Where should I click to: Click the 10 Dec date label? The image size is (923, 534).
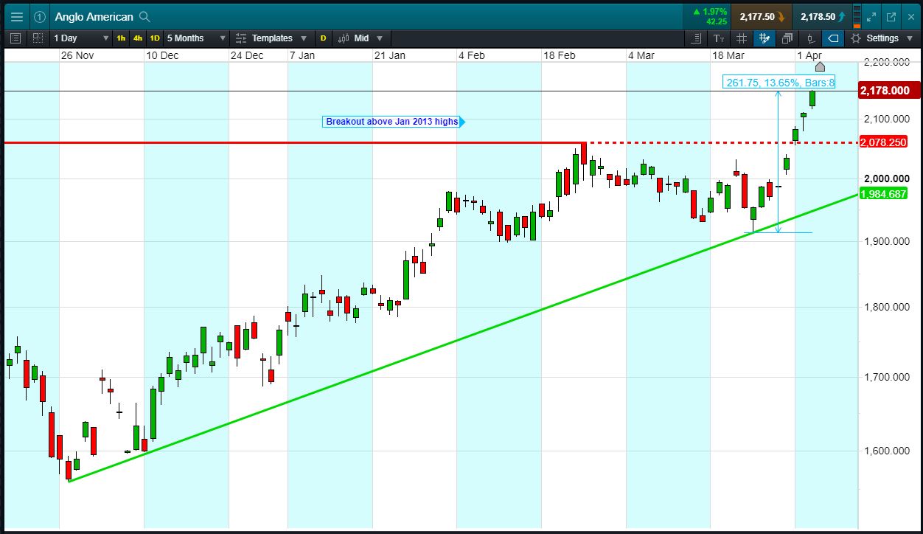pyautogui.click(x=162, y=56)
